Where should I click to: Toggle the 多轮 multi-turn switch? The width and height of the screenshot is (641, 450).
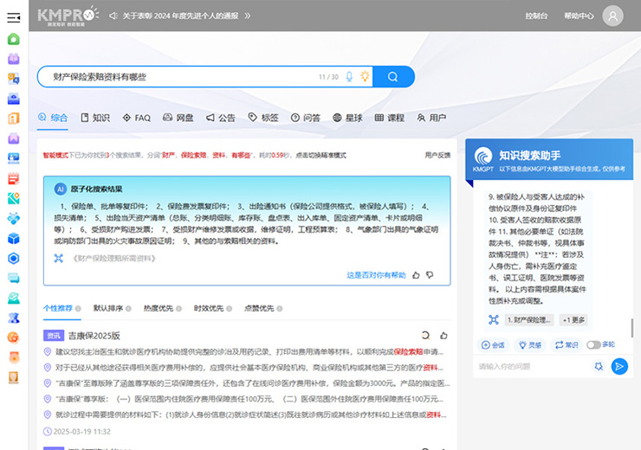click(593, 345)
